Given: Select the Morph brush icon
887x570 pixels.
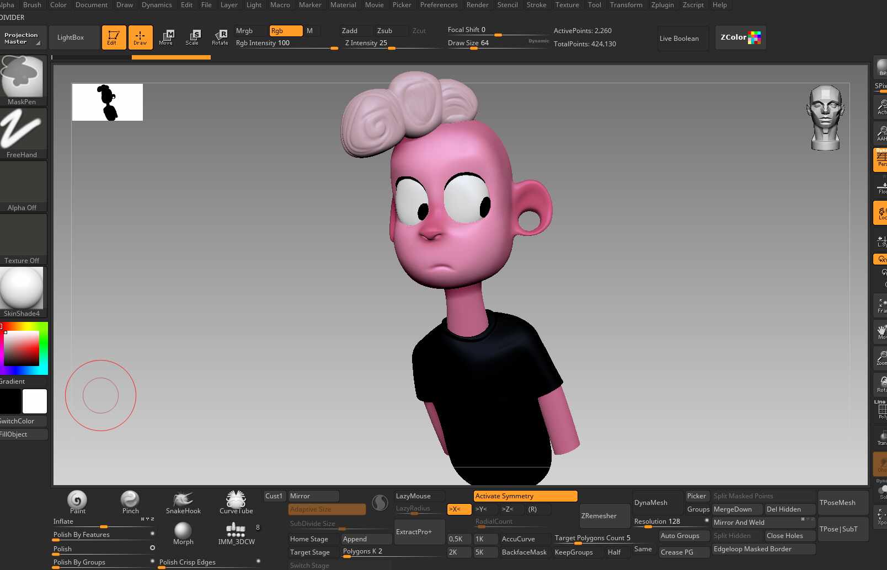Looking at the screenshot, I should [183, 534].
